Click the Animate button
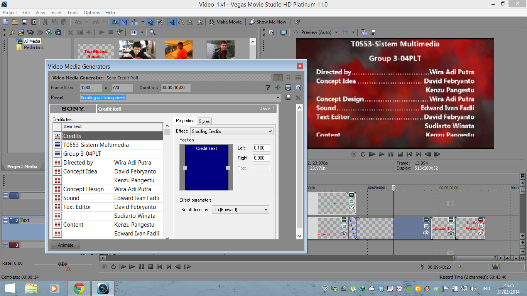This screenshot has width=527, height=296. click(x=66, y=245)
